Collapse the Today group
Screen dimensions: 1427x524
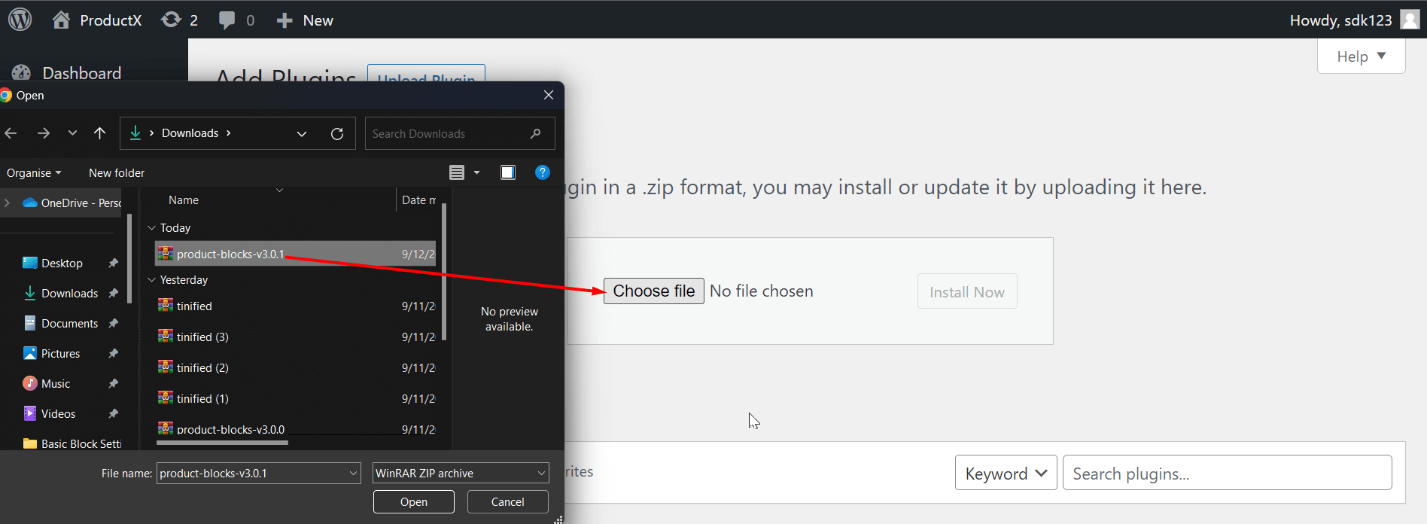151,228
